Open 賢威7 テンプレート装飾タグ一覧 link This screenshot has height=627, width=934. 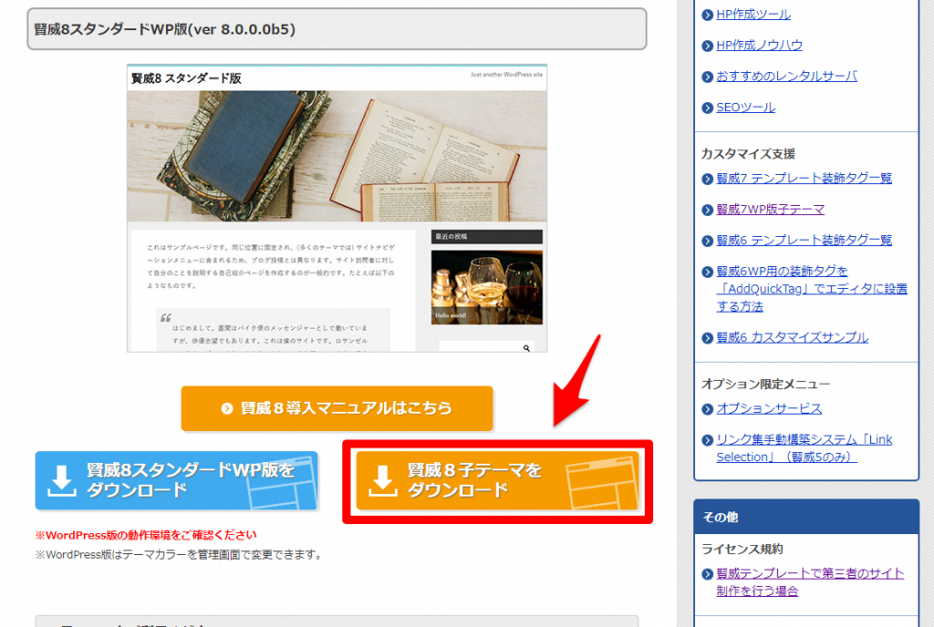pos(804,178)
